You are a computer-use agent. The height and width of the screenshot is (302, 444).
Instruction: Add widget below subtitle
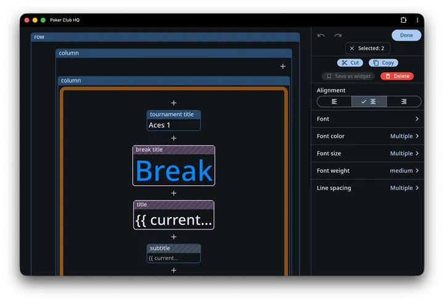[x=173, y=271]
